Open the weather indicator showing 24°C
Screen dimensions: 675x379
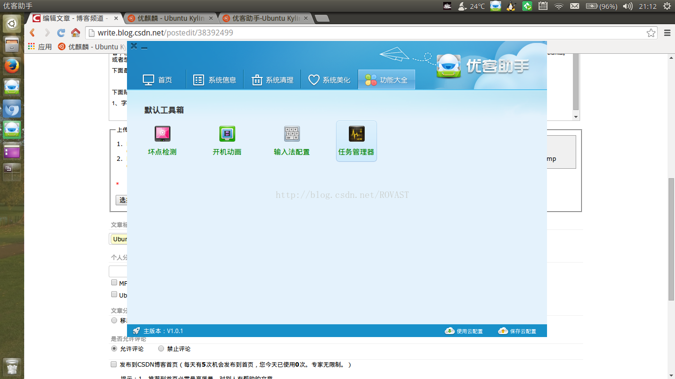tap(471, 6)
